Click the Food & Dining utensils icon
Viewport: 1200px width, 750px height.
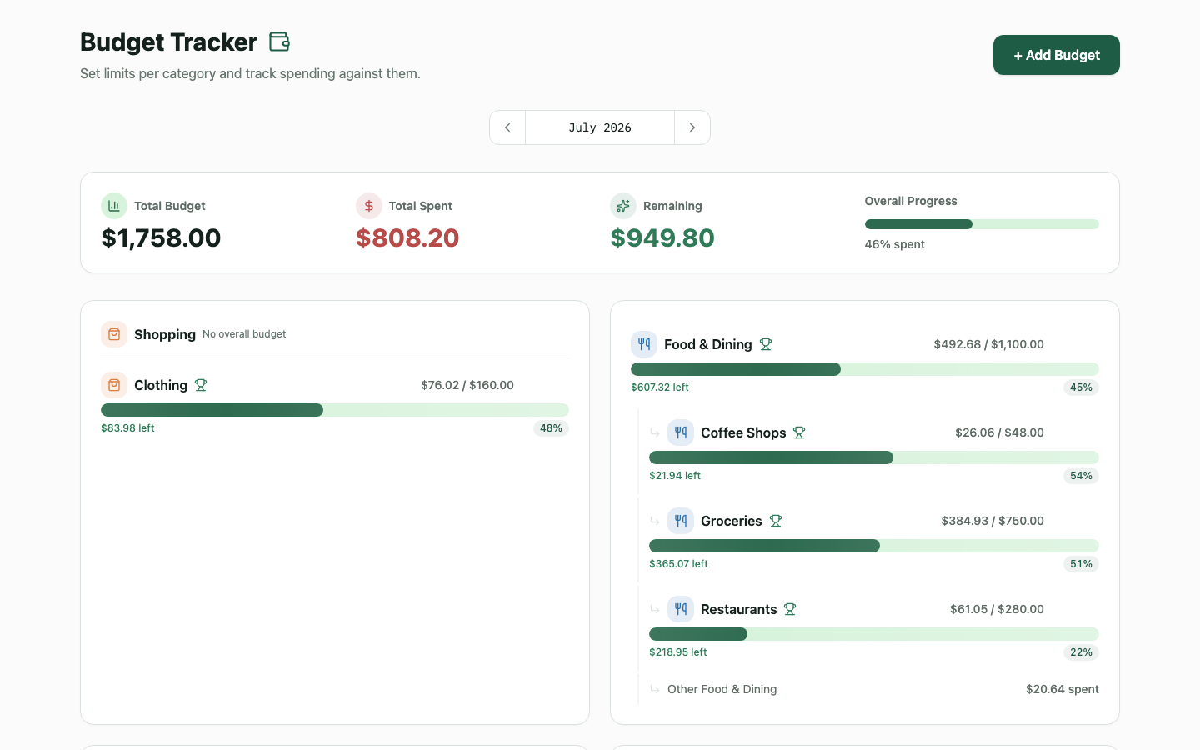(644, 344)
